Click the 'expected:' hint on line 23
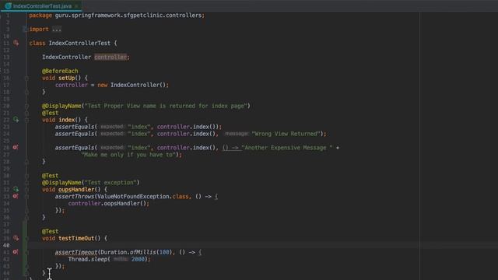This screenshot has width=498, height=280. 112,127
